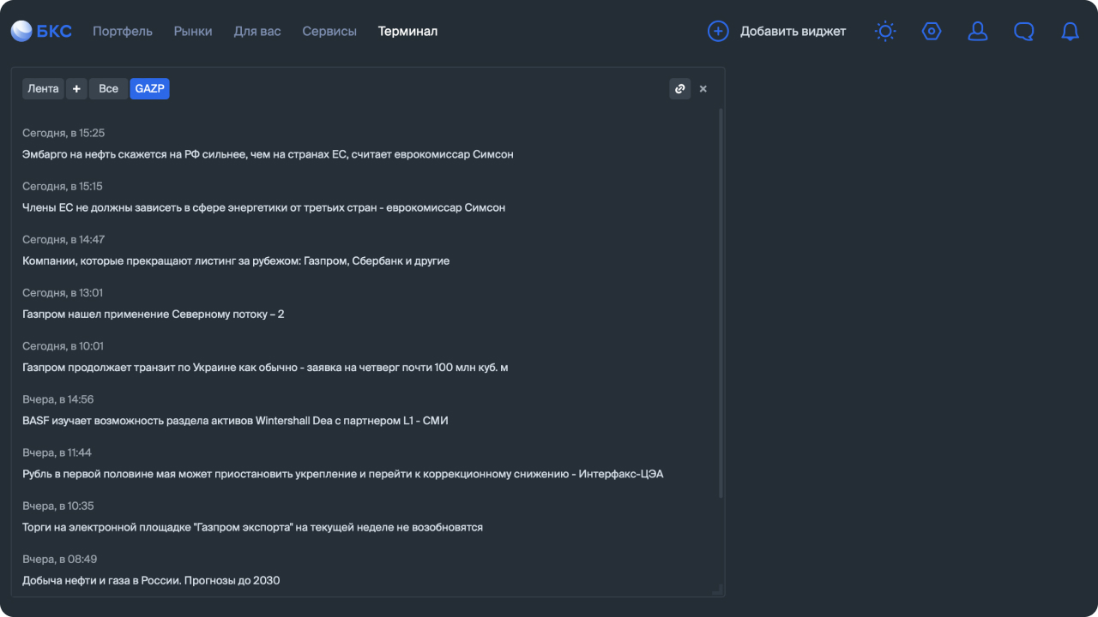Open Торги на электронной площадке headline

[252, 527]
